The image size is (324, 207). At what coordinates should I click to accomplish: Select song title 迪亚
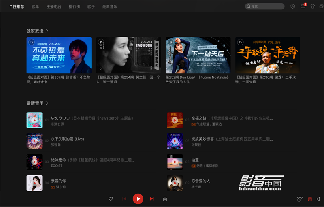tap(195, 160)
